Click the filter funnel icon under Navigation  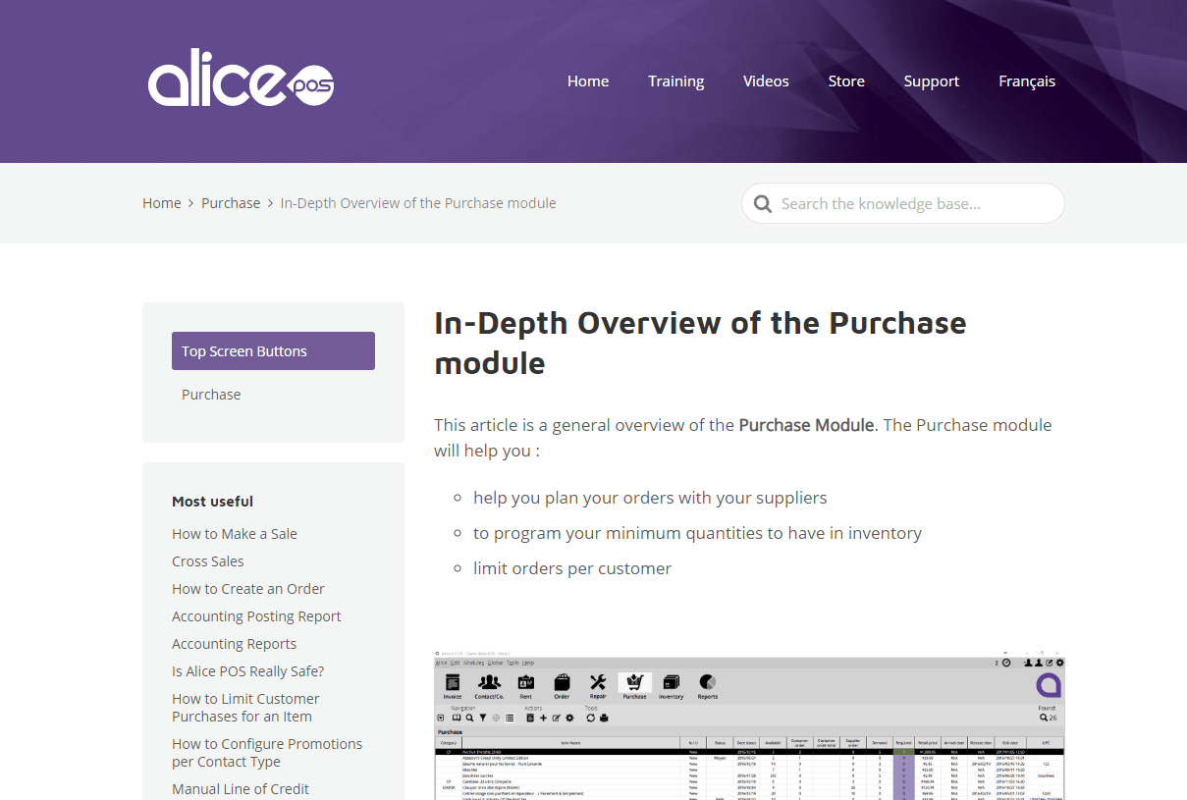click(x=482, y=716)
